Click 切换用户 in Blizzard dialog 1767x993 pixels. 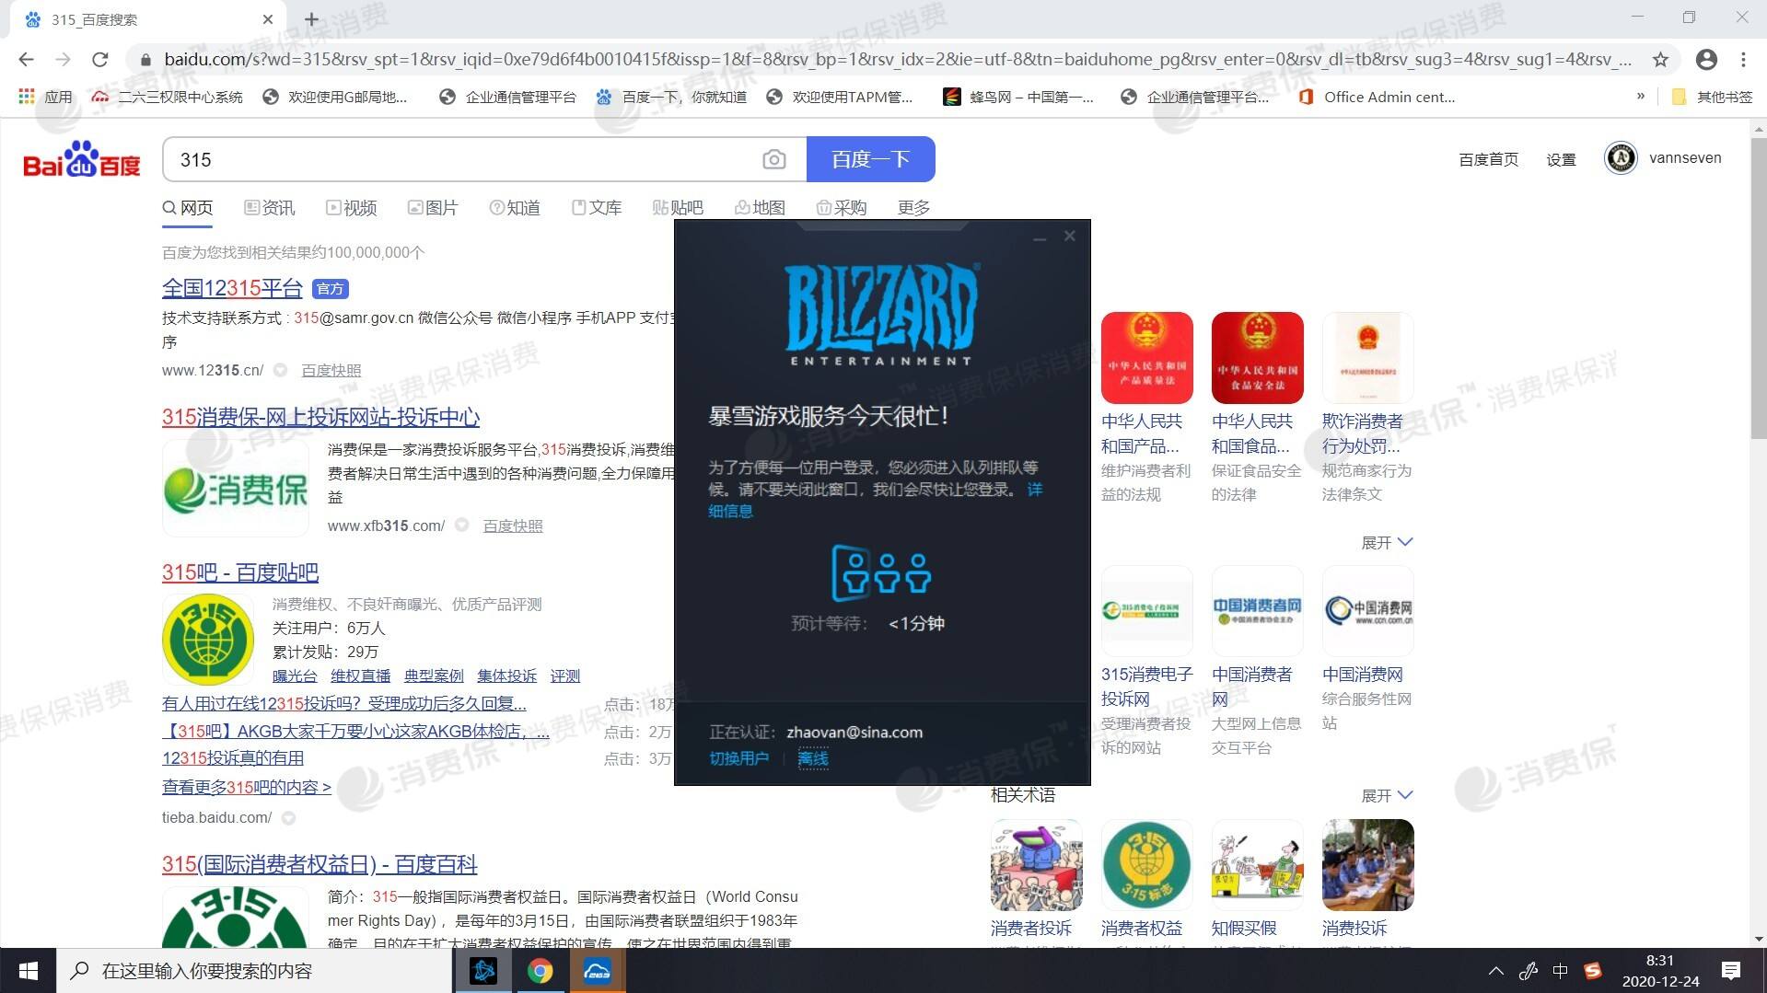tap(738, 758)
